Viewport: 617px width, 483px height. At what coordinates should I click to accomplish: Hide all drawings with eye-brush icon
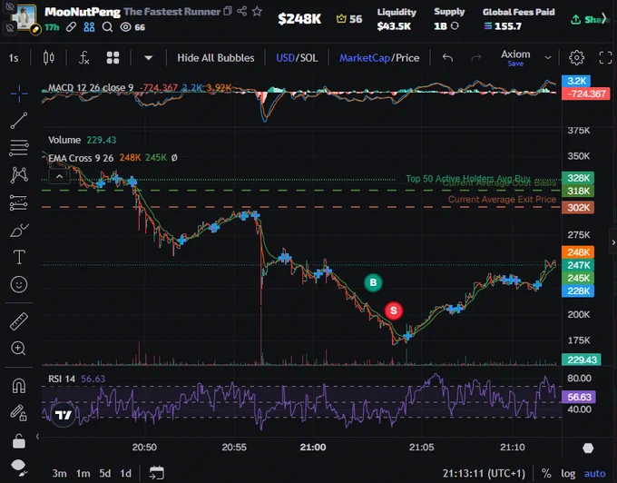19,467
